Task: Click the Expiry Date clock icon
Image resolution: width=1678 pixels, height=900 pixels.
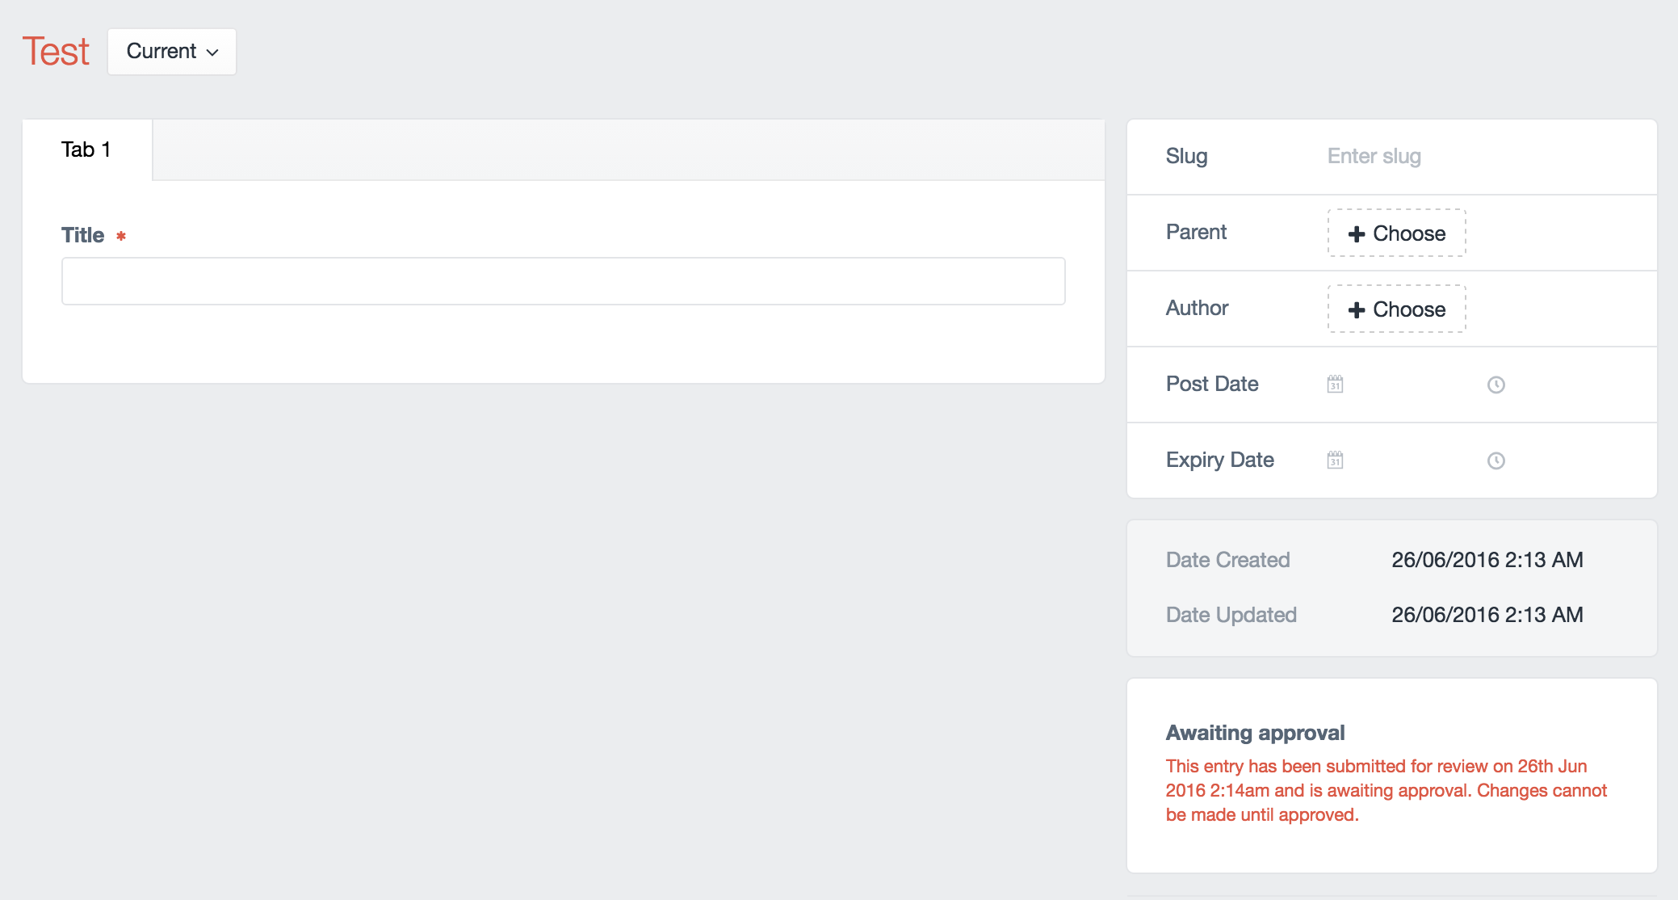Action: coord(1496,461)
